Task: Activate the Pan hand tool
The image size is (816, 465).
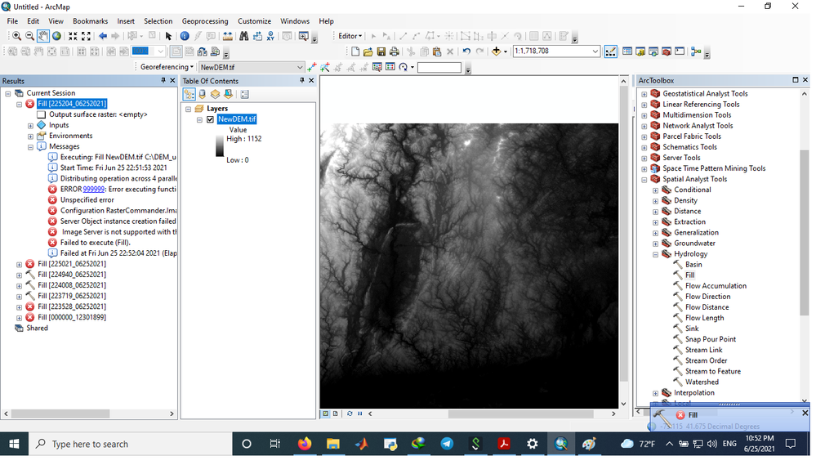Action: pos(43,36)
